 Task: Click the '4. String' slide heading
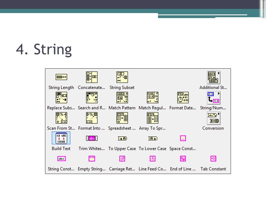pyautogui.click(x=44, y=49)
